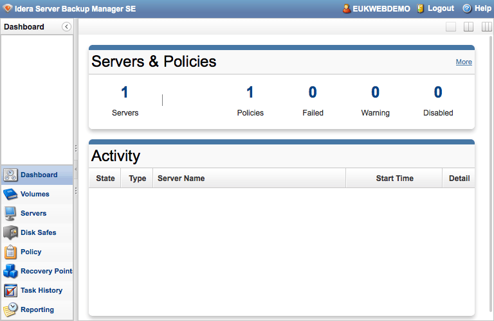Open Disk Safes via safe icon

tap(10, 232)
